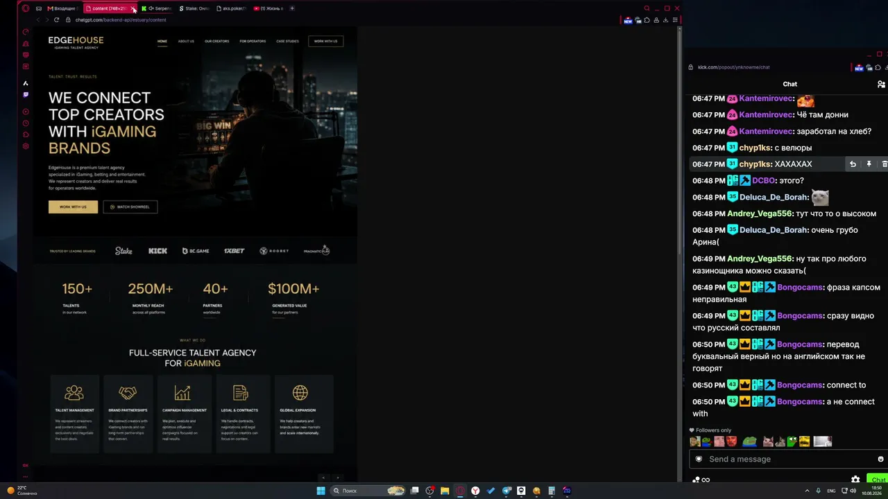Select the Global Expansion card

[x=304, y=414]
